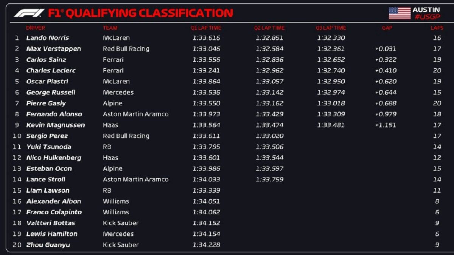
Task: Open Max Verstappen's driver entry
Action: (54, 49)
